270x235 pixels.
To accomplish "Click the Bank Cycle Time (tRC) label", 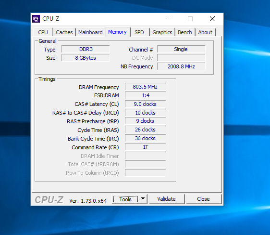I will (93, 139).
